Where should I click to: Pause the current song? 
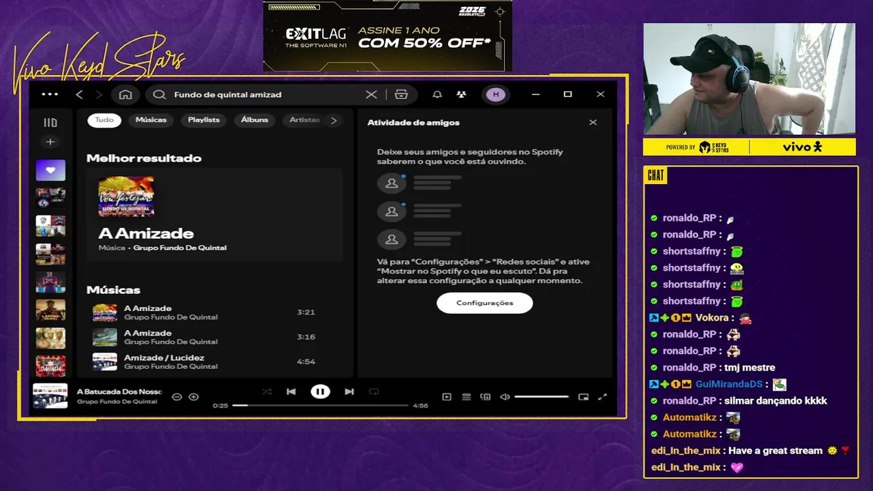coord(320,391)
